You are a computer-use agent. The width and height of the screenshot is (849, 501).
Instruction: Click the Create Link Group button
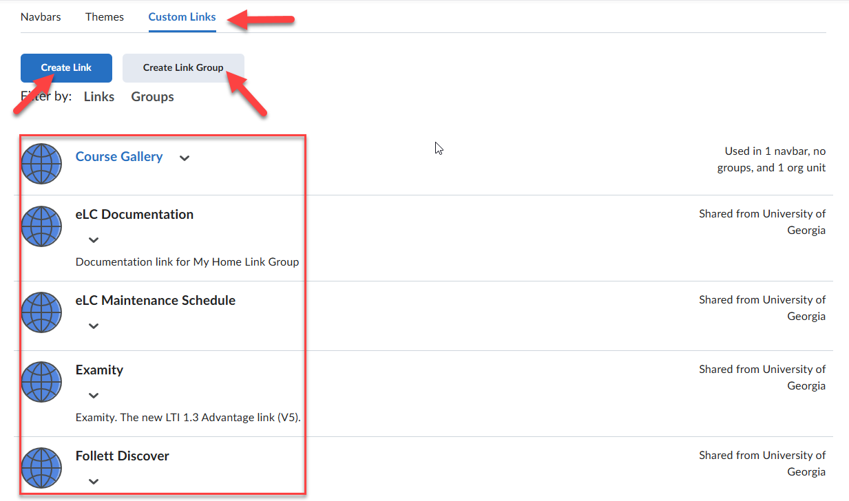tap(183, 68)
